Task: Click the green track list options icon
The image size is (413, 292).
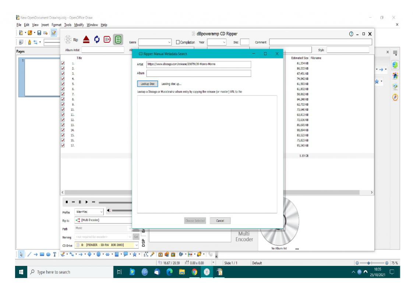Action: 118,39
